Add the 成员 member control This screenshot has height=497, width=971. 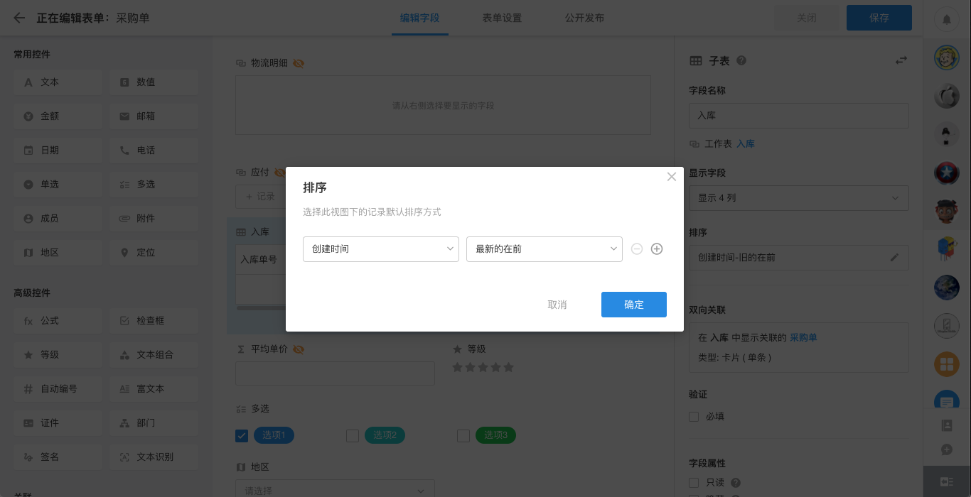pyautogui.click(x=58, y=219)
